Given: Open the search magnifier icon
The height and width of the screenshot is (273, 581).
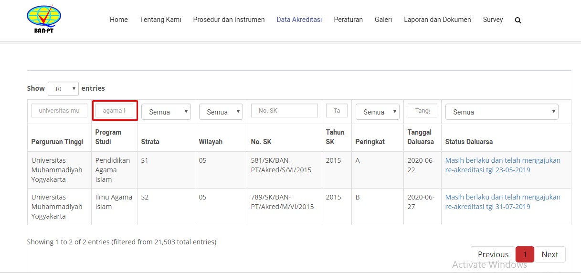Looking at the screenshot, I should tap(518, 20).
